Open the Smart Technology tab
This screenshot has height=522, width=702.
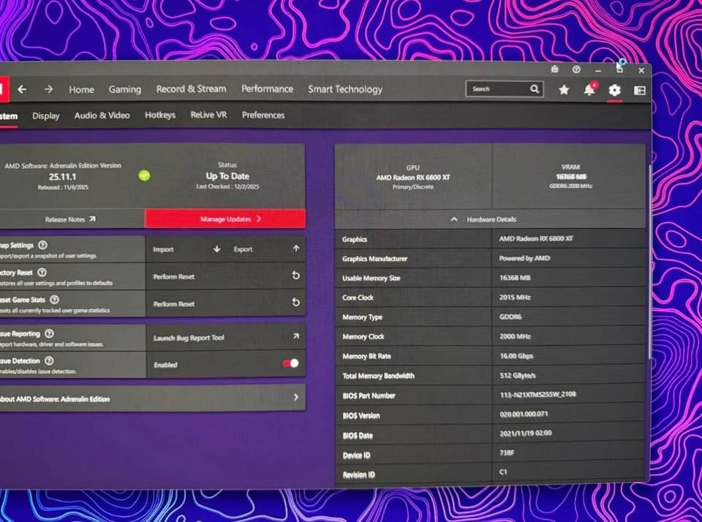[x=345, y=89]
